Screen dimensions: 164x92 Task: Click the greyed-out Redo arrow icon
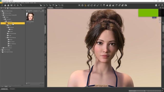24,5
